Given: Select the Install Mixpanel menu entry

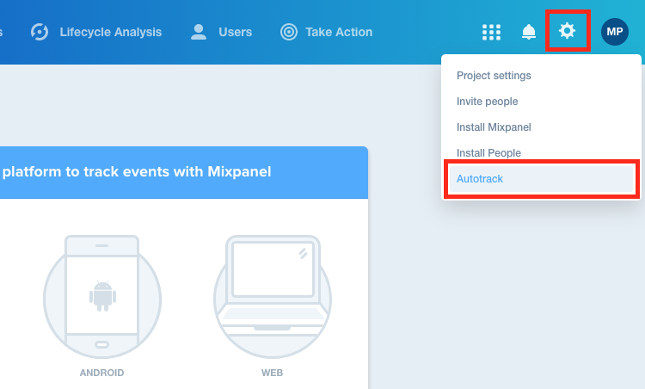Looking at the screenshot, I should (494, 127).
